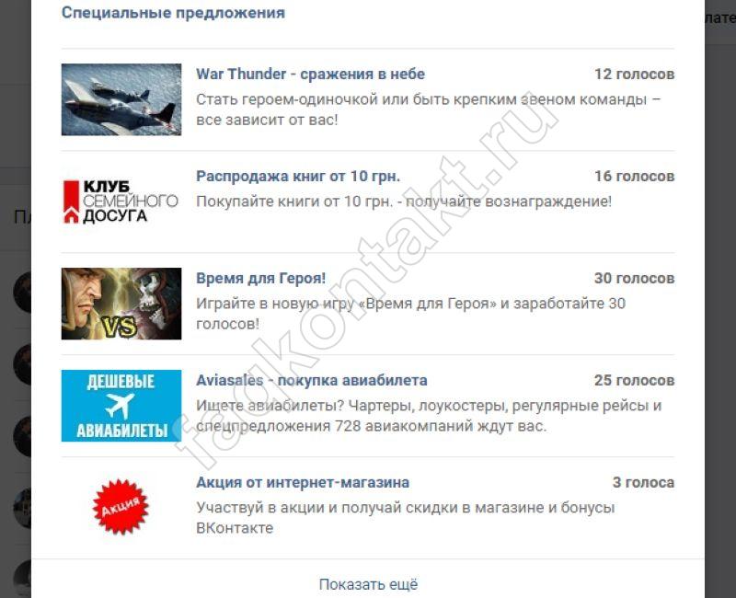
Task: Click the 30 голосов reward label
Action: click(634, 279)
